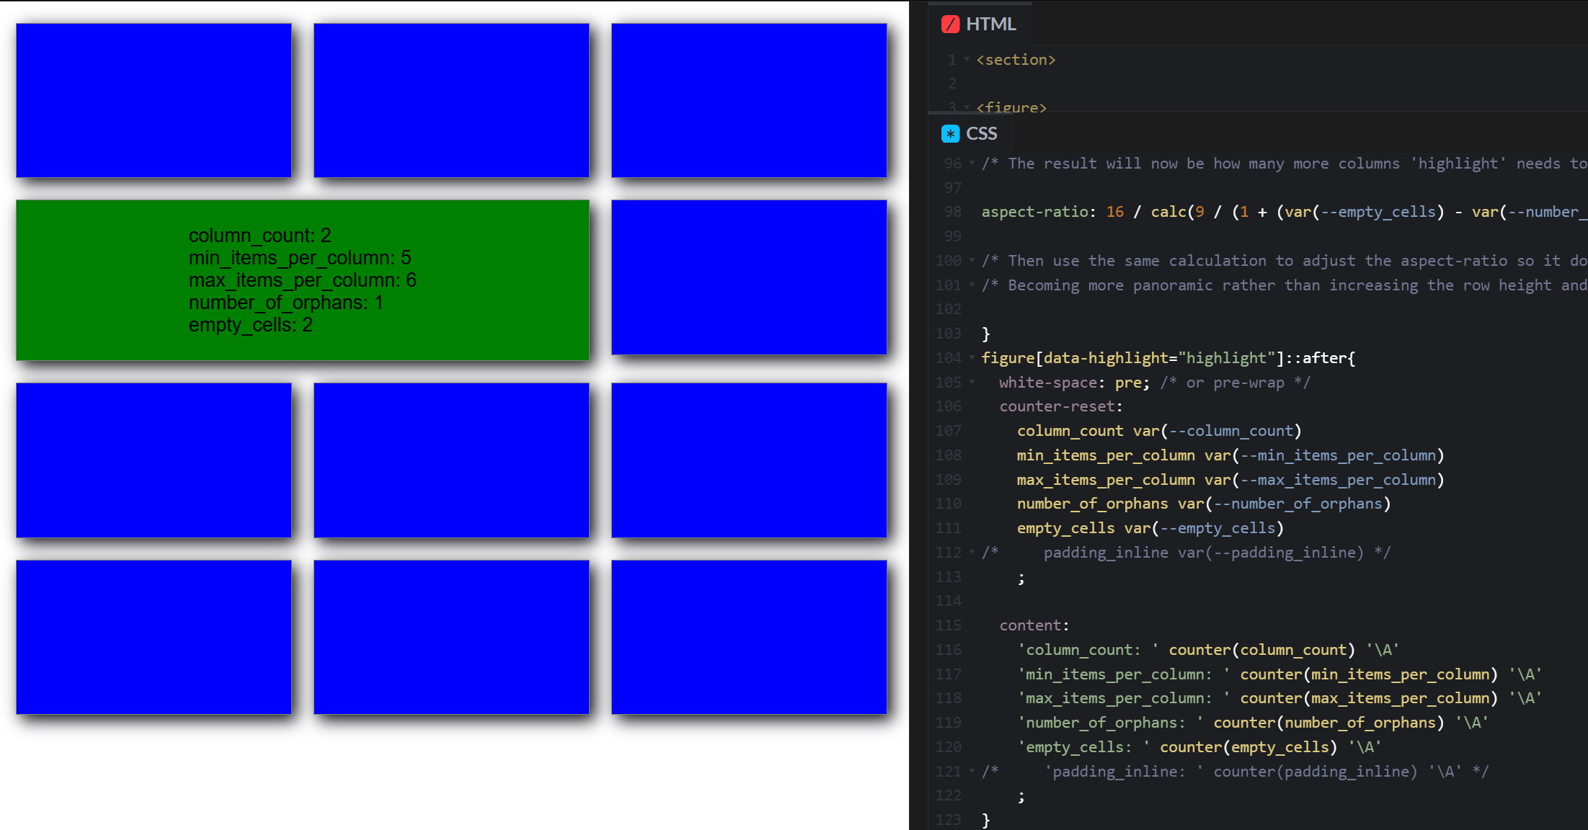Image resolution: width=1588 pixels, height=830 pixels.
Task: Click 'min_items_per_column var(...)' on line 108
Action: 1230,455
